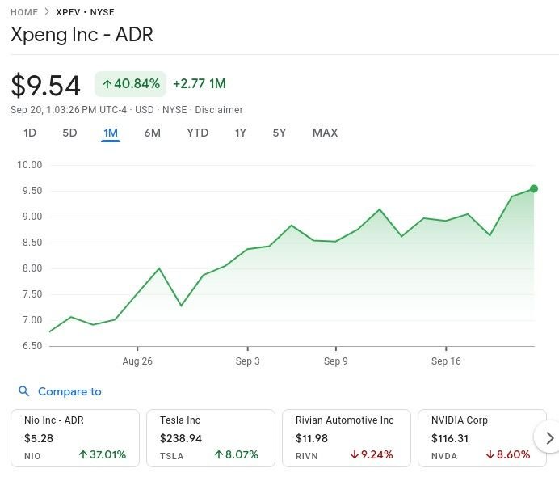Show the MAX history chart
This screenshot has width=559, height=477.
point(325,133)
